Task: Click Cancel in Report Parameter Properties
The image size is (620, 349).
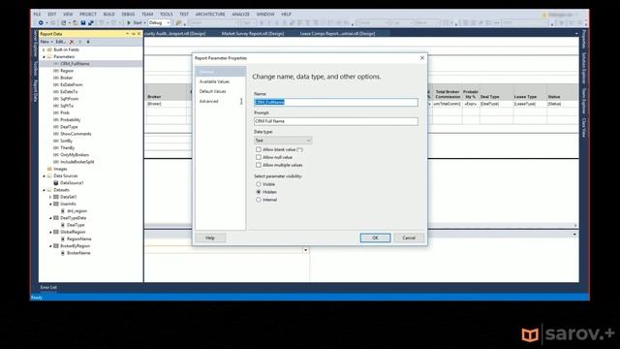Action: click(x=409, y=238)
